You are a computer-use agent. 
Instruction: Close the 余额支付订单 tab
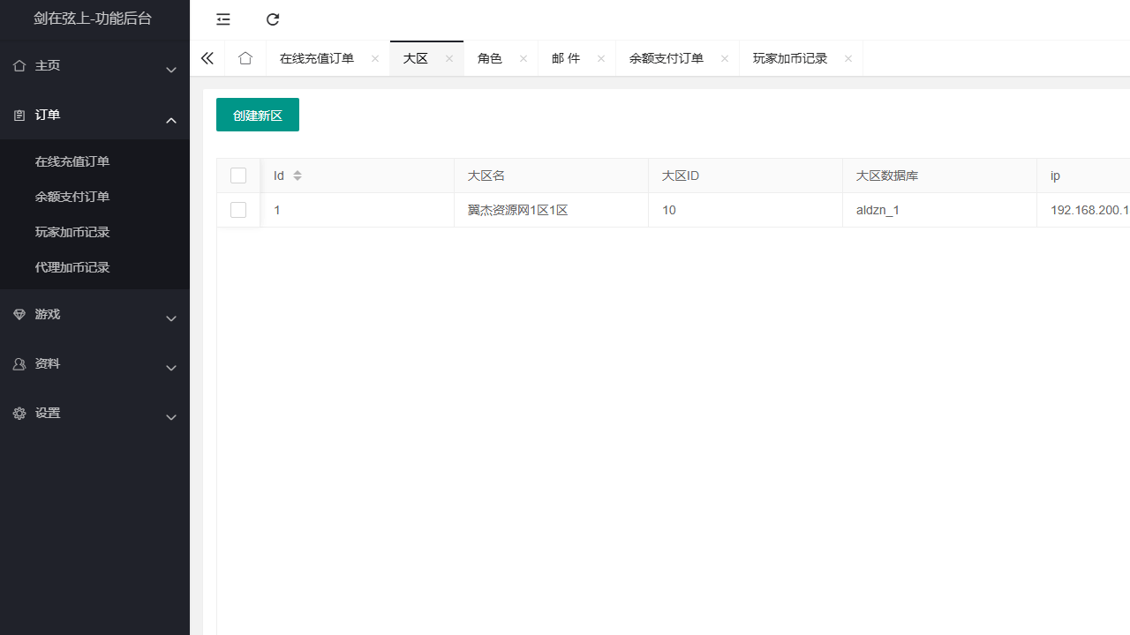coord(725,58)
